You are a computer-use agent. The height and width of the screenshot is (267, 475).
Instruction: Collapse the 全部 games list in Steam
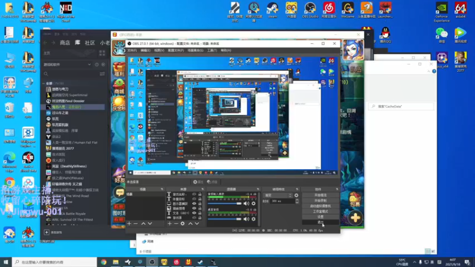(44, 83)
